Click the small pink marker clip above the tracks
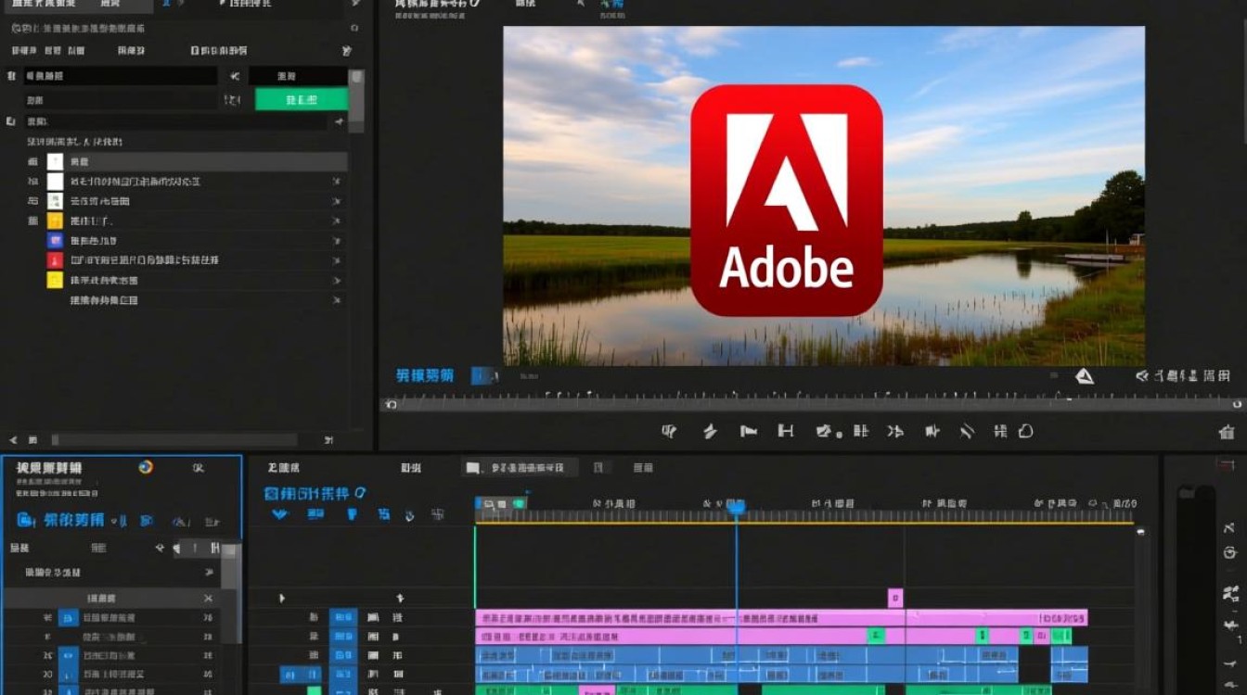 click(x=895, y=598)
